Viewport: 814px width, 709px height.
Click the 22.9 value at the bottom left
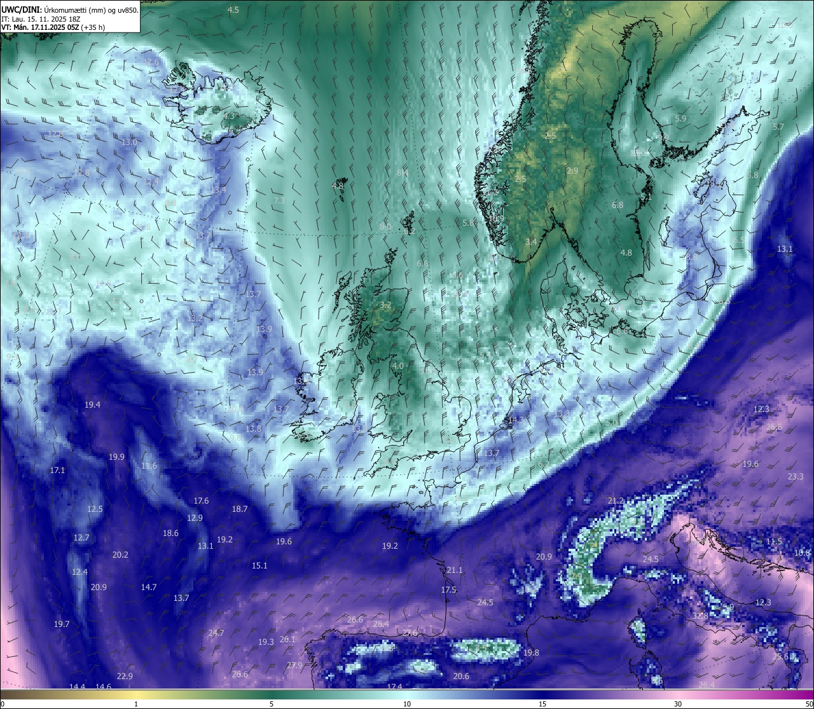coord(125,676)
